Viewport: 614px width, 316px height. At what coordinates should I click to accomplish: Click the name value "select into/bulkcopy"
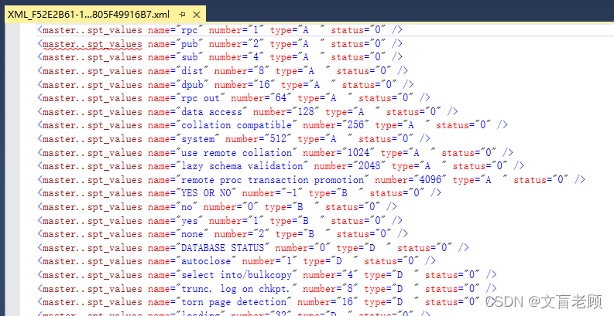[236, 274]
